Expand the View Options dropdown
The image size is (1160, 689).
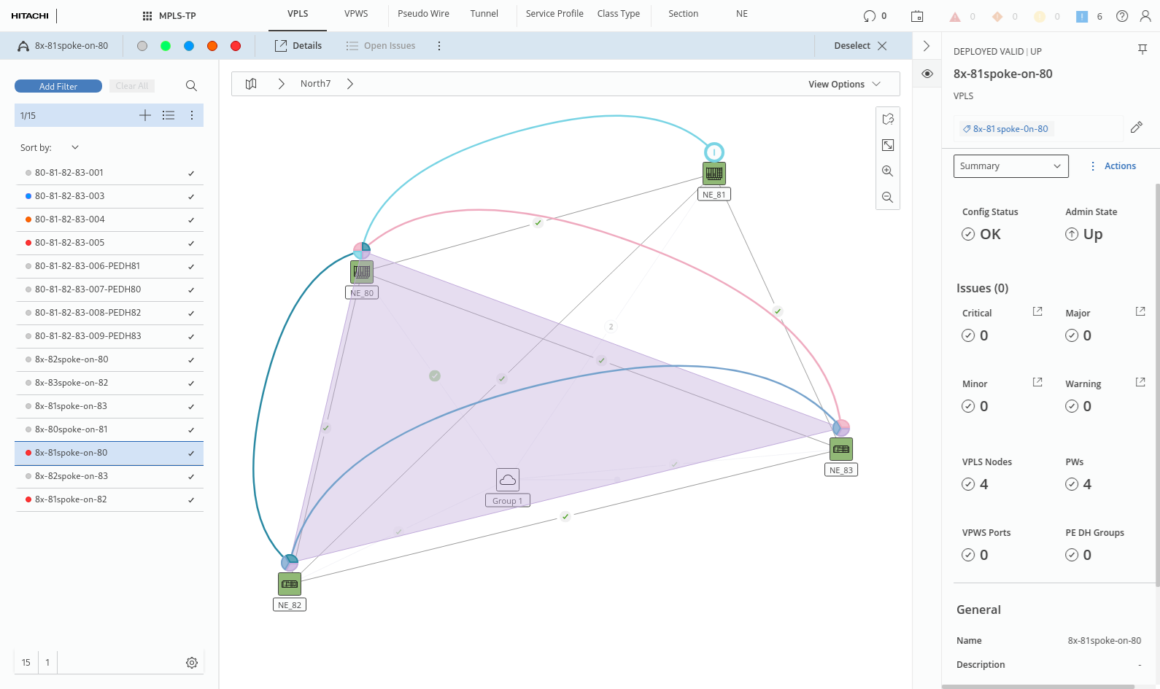tap(844, 85)
